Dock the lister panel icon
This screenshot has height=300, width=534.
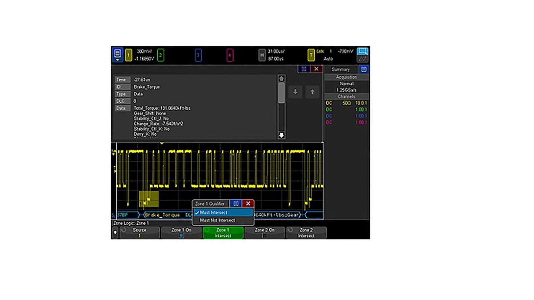pos(304,69)
